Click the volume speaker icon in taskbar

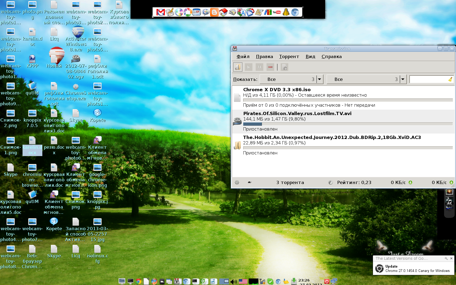coord(233,282)
